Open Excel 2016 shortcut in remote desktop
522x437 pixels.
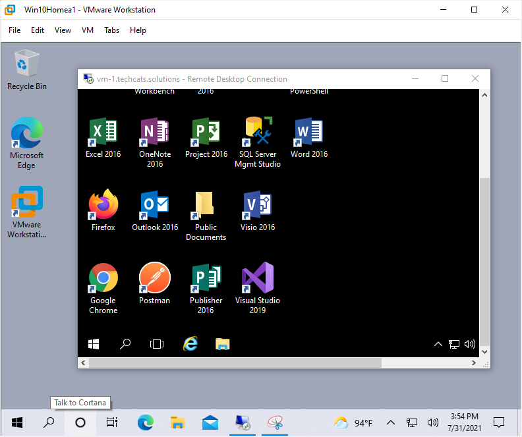pos(103,138)
